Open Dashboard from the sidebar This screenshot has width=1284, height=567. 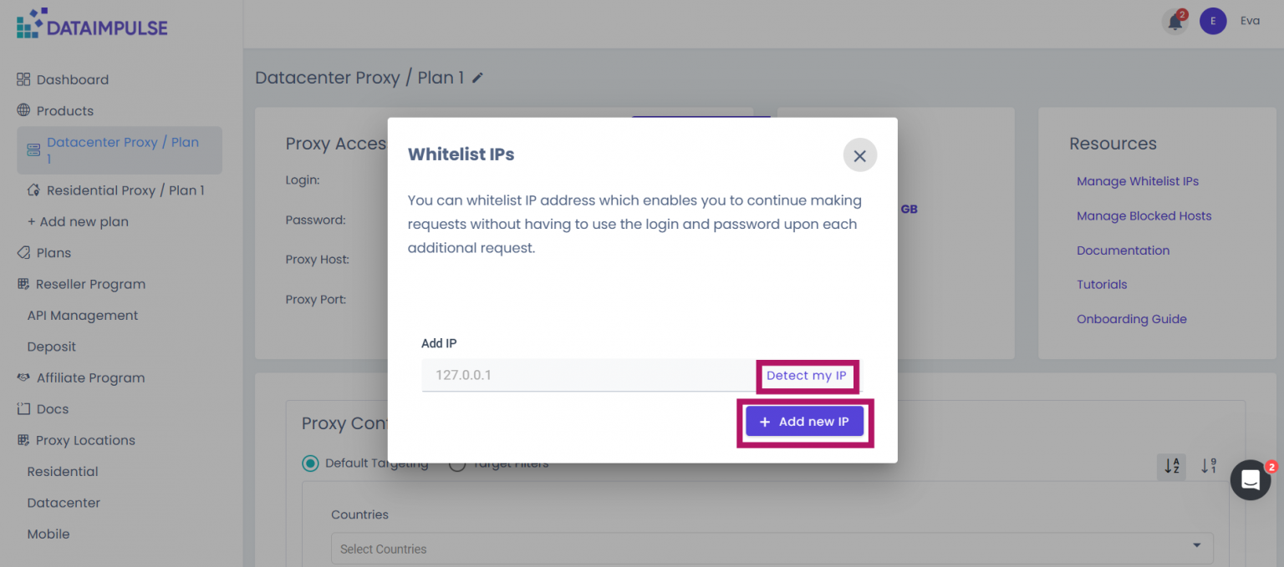point(72,79)
